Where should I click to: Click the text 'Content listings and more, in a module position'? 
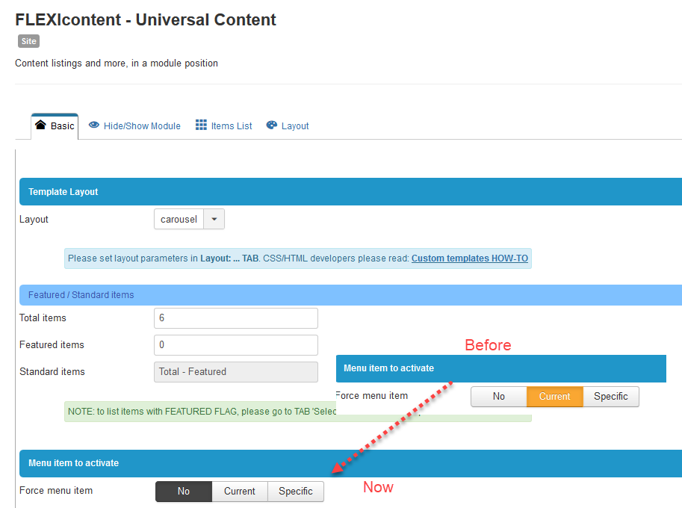click(117, 63)
